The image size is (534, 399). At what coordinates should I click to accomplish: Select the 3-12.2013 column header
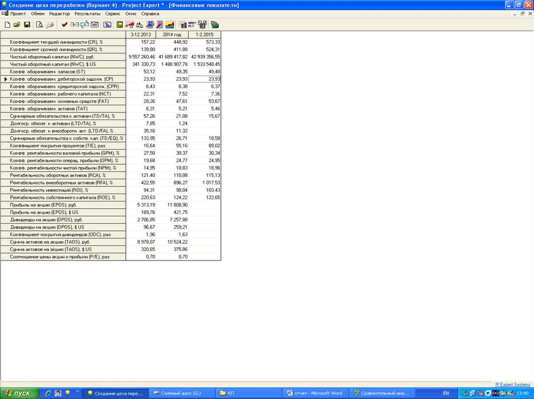tap(141, 35)
